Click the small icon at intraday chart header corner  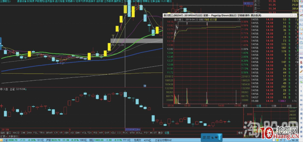click(239, 20)
